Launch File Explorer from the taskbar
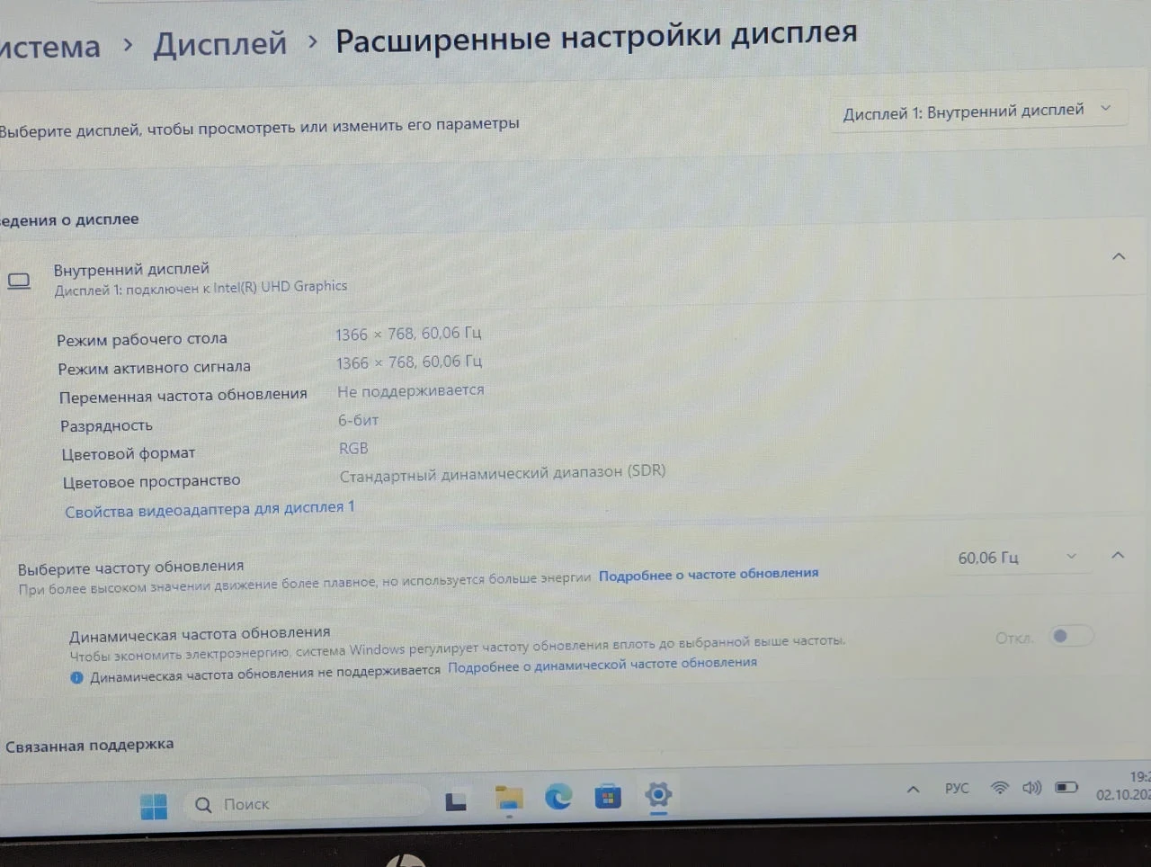 pos(509,799)
